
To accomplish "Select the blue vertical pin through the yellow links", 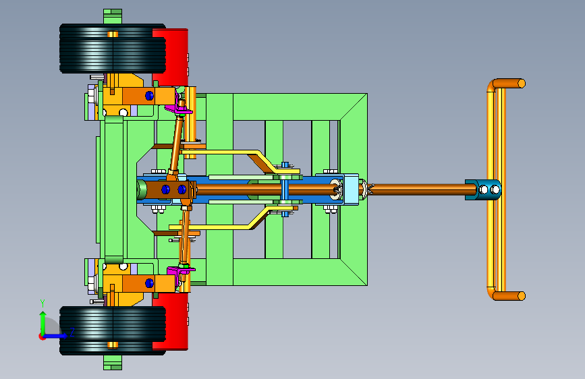I will tap(285, 189).
